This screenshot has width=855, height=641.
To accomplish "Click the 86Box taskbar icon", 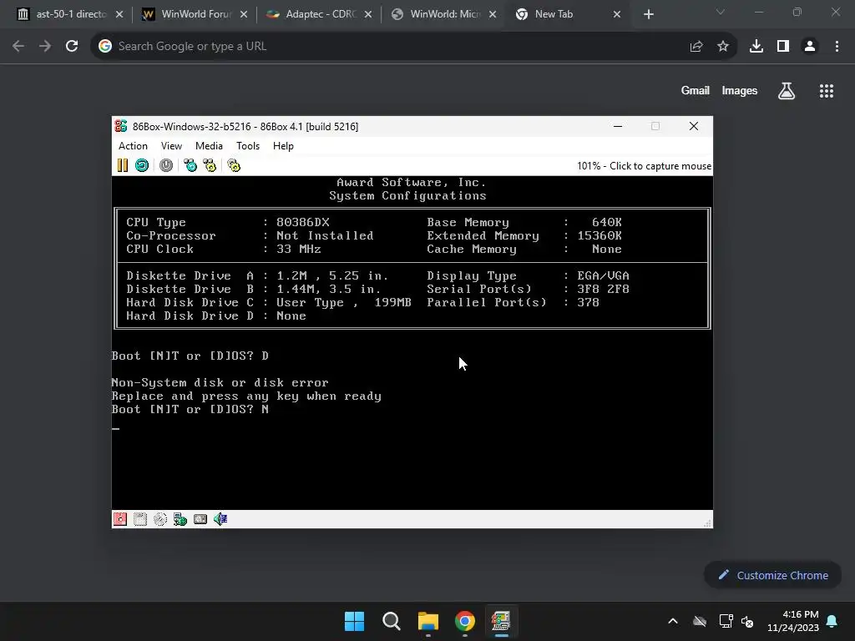I will pyautogui.click(x=501, y=621).
